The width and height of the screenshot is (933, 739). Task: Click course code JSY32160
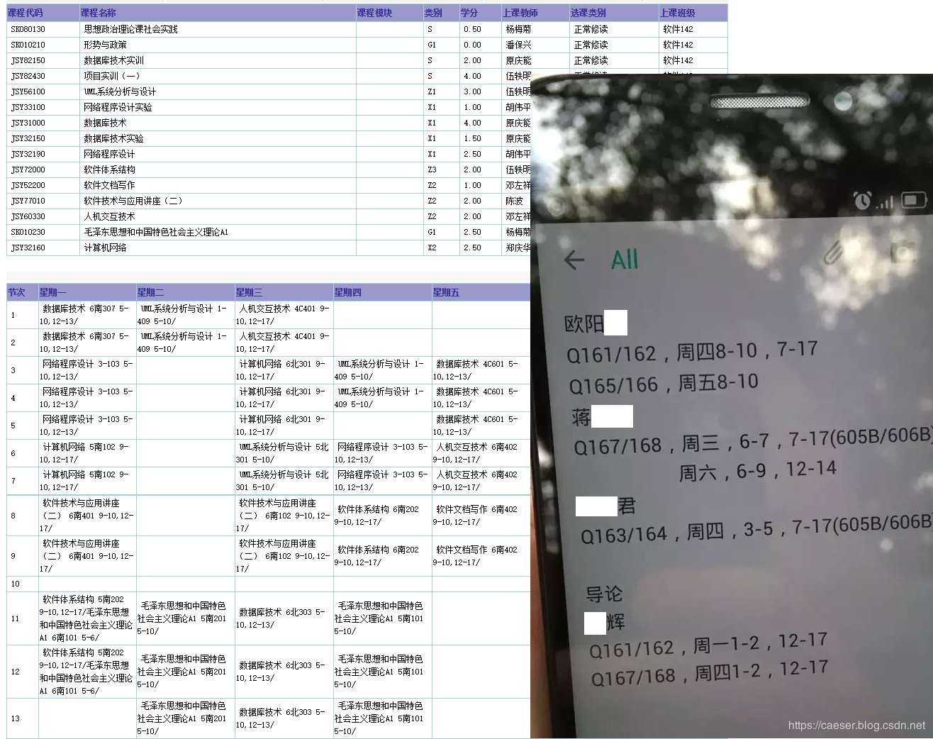(x=28, y=248)
